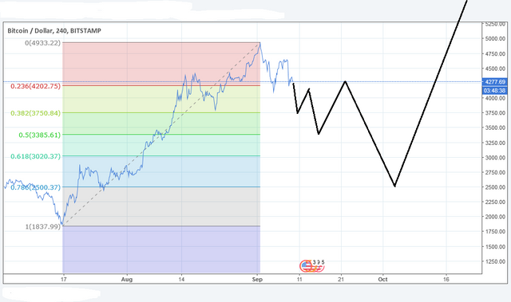The width and height of the screenshot is (511, 302).
Task: Click the chart title 'Bitcoin / Dollar, 240, BITSTAMP'
Action: pyautogui.click(x=54, y=30)
